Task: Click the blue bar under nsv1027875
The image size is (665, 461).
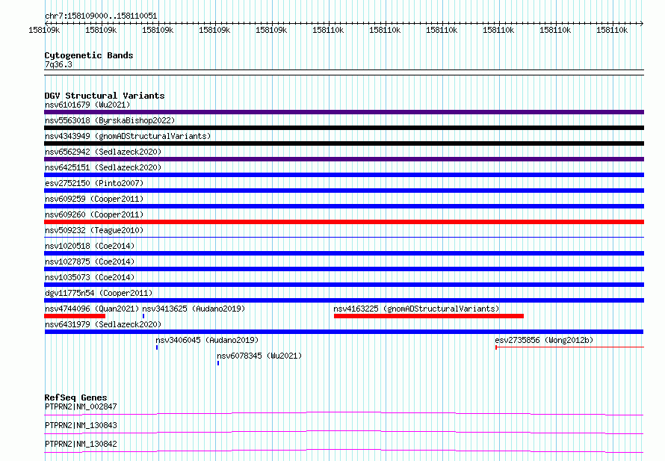Action: pyautogui.click(x=344, y=269)
